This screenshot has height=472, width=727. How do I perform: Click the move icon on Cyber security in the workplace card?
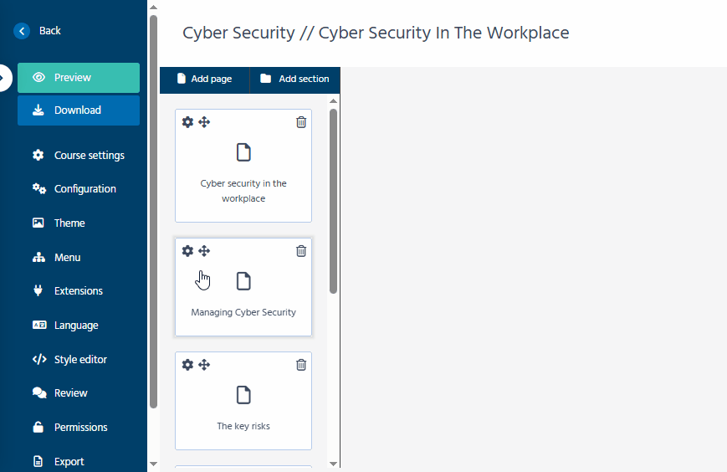(x=204, y=122)
